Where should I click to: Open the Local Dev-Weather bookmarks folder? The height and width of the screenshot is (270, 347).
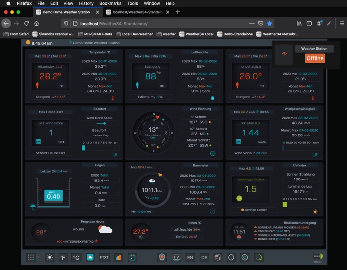coord(134,34)
